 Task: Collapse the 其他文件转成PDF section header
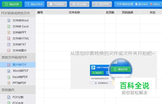18,57
